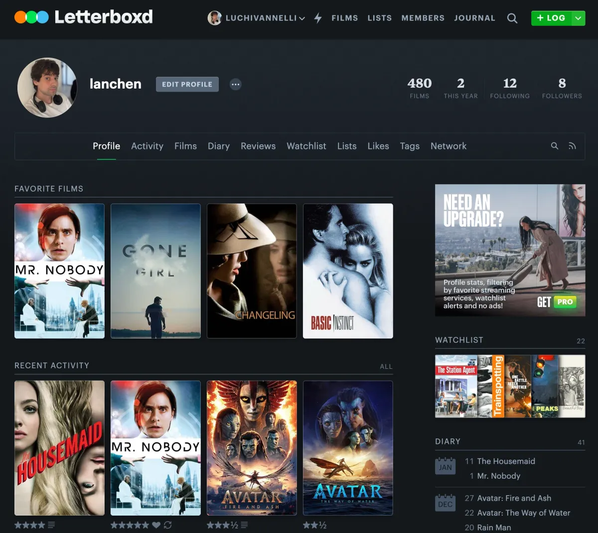
Task: Open the Diary tab
Action: 218,146
